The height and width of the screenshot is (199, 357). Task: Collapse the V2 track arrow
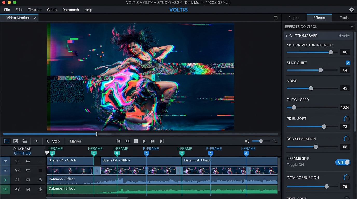tap(5, 170)
